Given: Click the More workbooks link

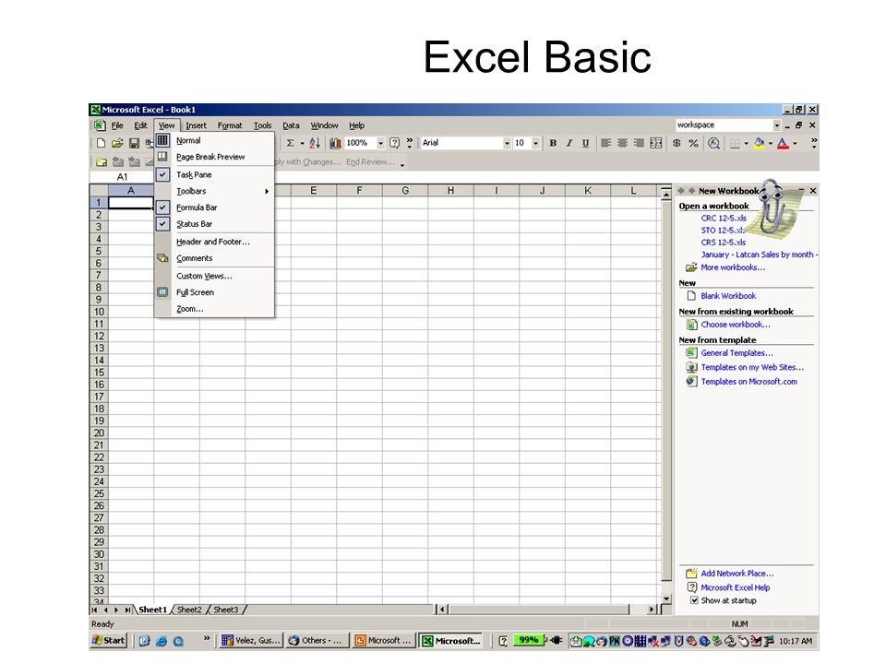Looking at the screenshot, I should coord(733,267).
